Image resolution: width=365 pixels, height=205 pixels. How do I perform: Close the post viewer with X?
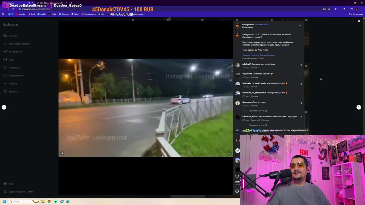point(359,21)
